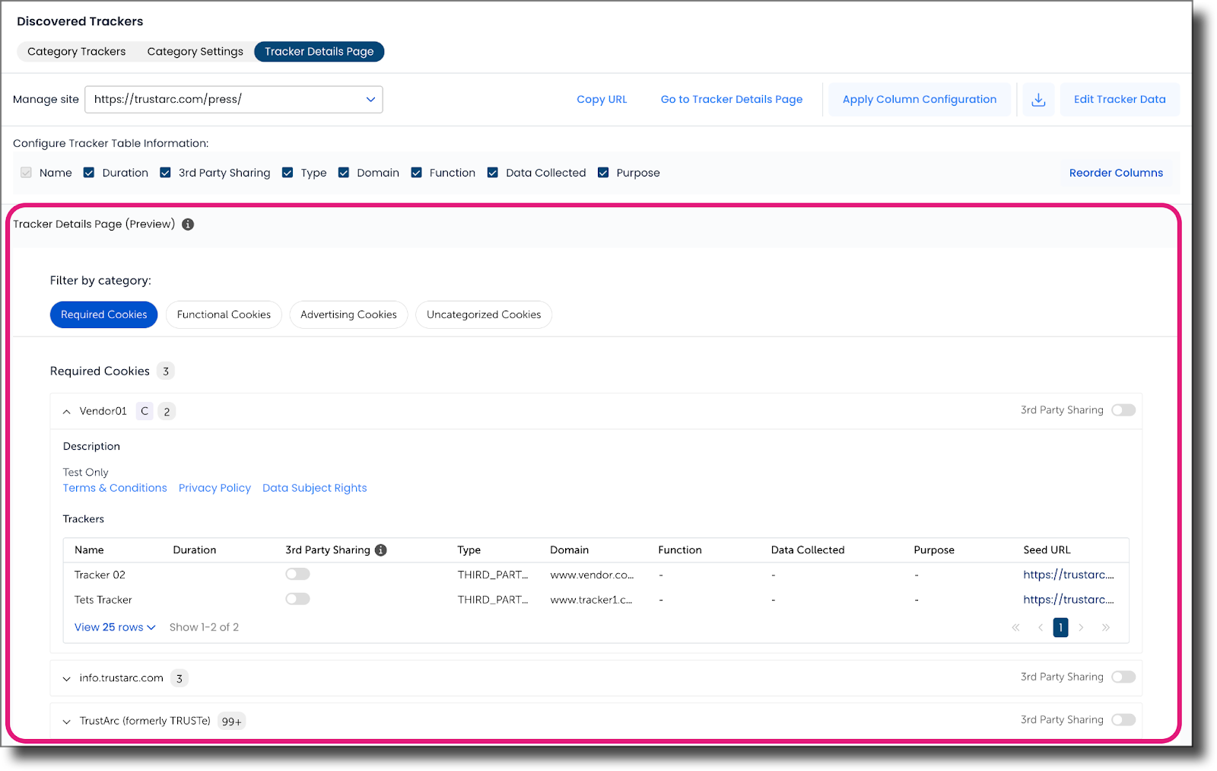
Task: Open the Privacy Policy link
Action: (x=214, y=487)
